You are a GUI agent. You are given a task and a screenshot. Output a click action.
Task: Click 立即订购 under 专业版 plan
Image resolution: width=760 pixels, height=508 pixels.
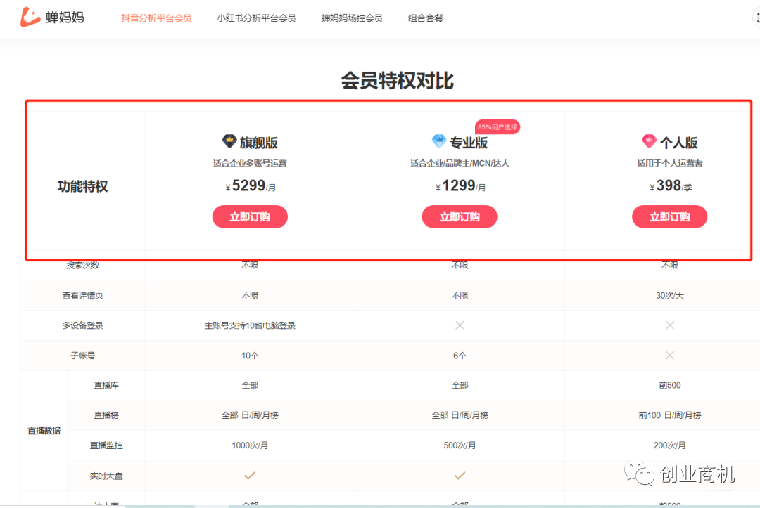pyautogui.click(x=460, y=216)
